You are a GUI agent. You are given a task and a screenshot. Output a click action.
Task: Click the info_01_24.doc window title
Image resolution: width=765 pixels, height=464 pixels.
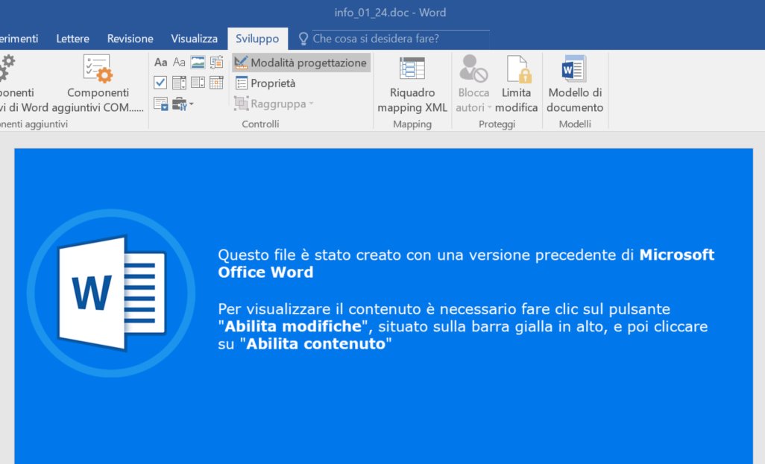pyautogui.click(x=390, y=13)
